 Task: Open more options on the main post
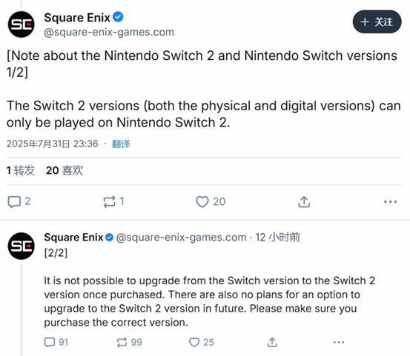[x=390, y=202]
